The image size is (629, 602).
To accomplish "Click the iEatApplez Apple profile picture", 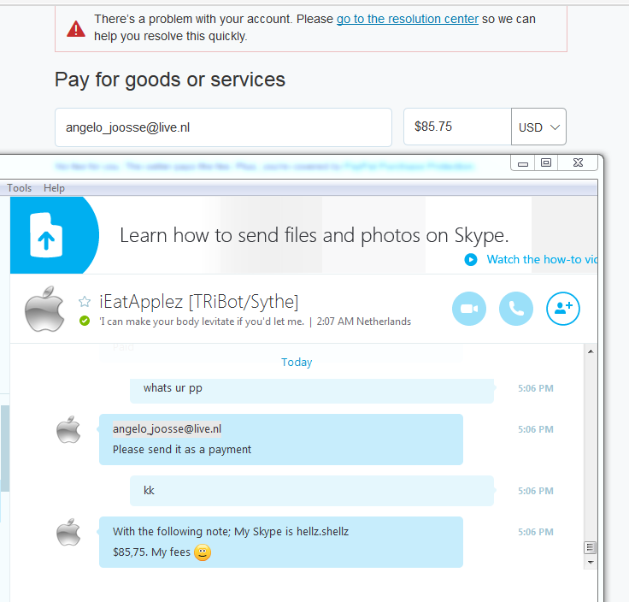I will (x=44, y=309).
